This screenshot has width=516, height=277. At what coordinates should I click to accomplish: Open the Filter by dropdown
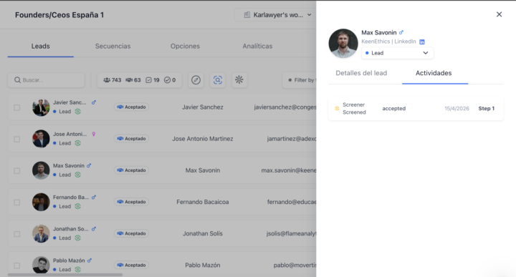click(300, 80)
